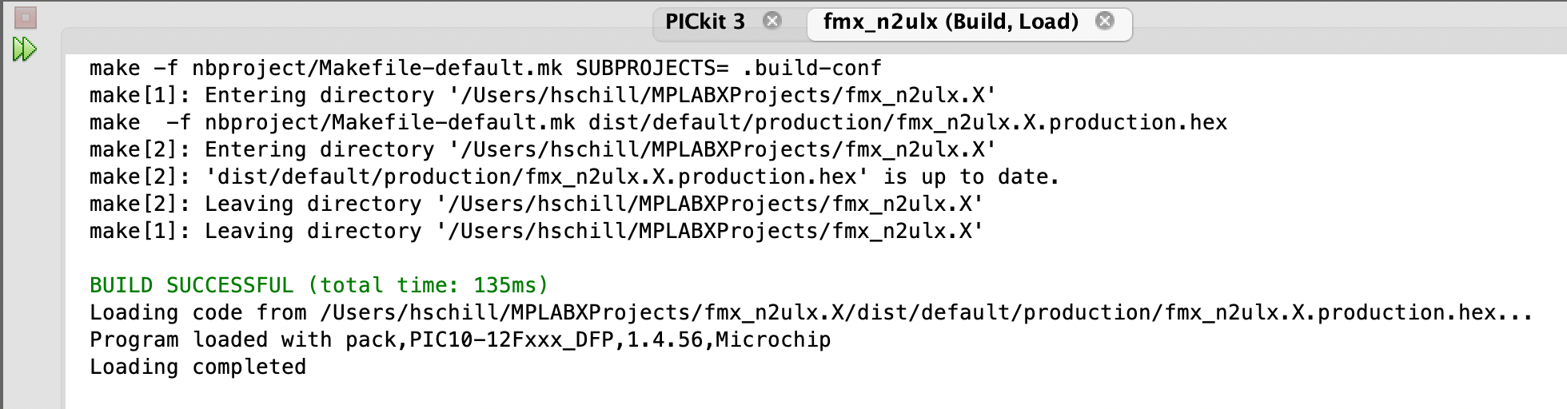This screenshot has width=1567, height=409.
Task: Click the make[2] Entering directory line
Action: pos(542,149)
